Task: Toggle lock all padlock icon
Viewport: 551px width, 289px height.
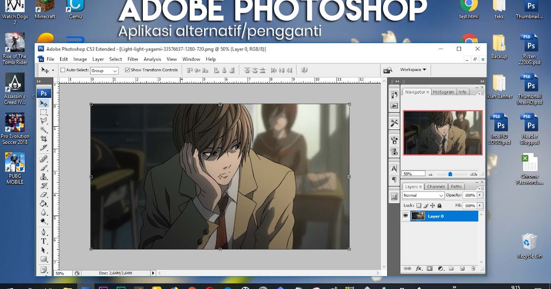Action: [439, 206]
